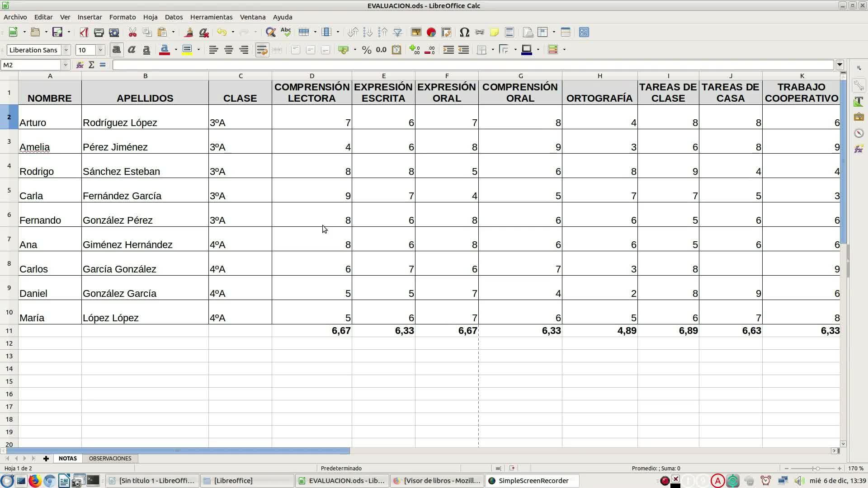Image resolution: width=868 pixels, height=488 pixels.
Task: Open the Functions sidebar panel icon
Action: (859, 149)
